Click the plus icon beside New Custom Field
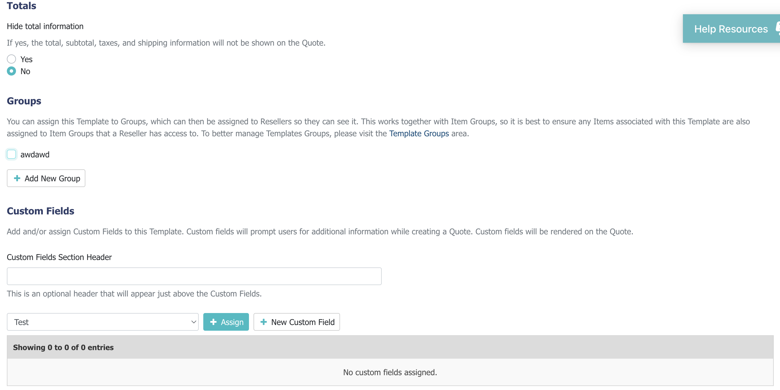Screen dimensions: 780x390 coord(264,322)
